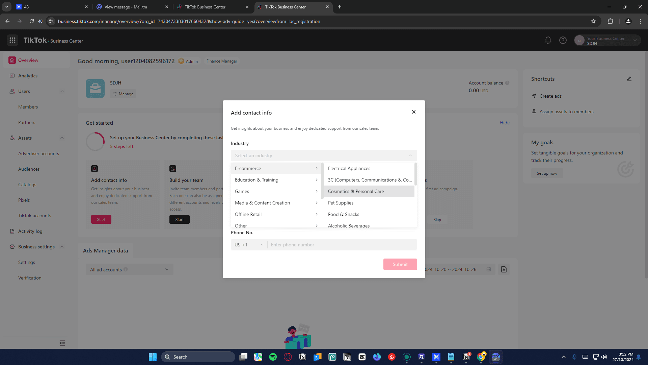Open Pixels in the sidebar
Image resolution: width=648 pixels, height=365 pixels.
click(x=24, y=200)
